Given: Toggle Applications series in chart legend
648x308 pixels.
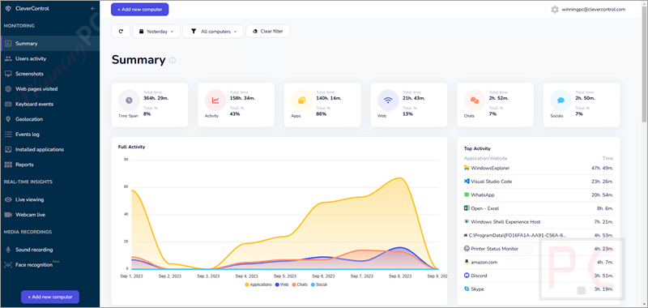Looking at the screenshot, I should click(258, 284).
